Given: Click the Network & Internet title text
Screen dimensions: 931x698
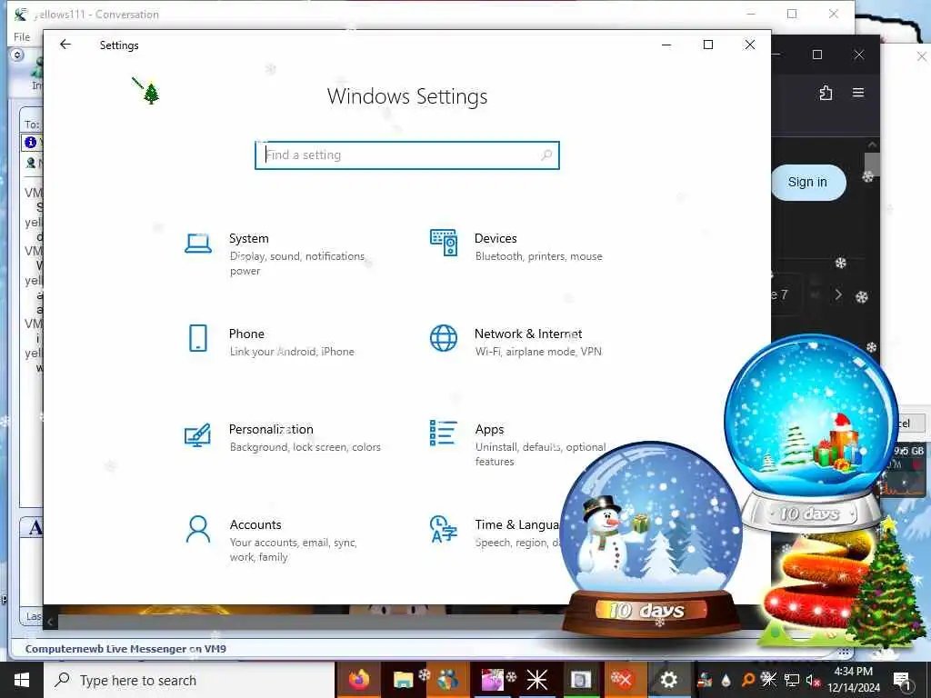Looking at the screenshot, I should tap(528, 334).
